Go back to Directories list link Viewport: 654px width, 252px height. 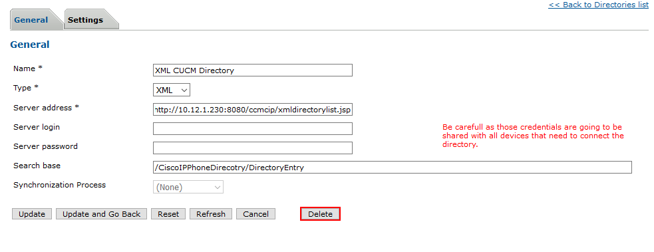[599, 5]
